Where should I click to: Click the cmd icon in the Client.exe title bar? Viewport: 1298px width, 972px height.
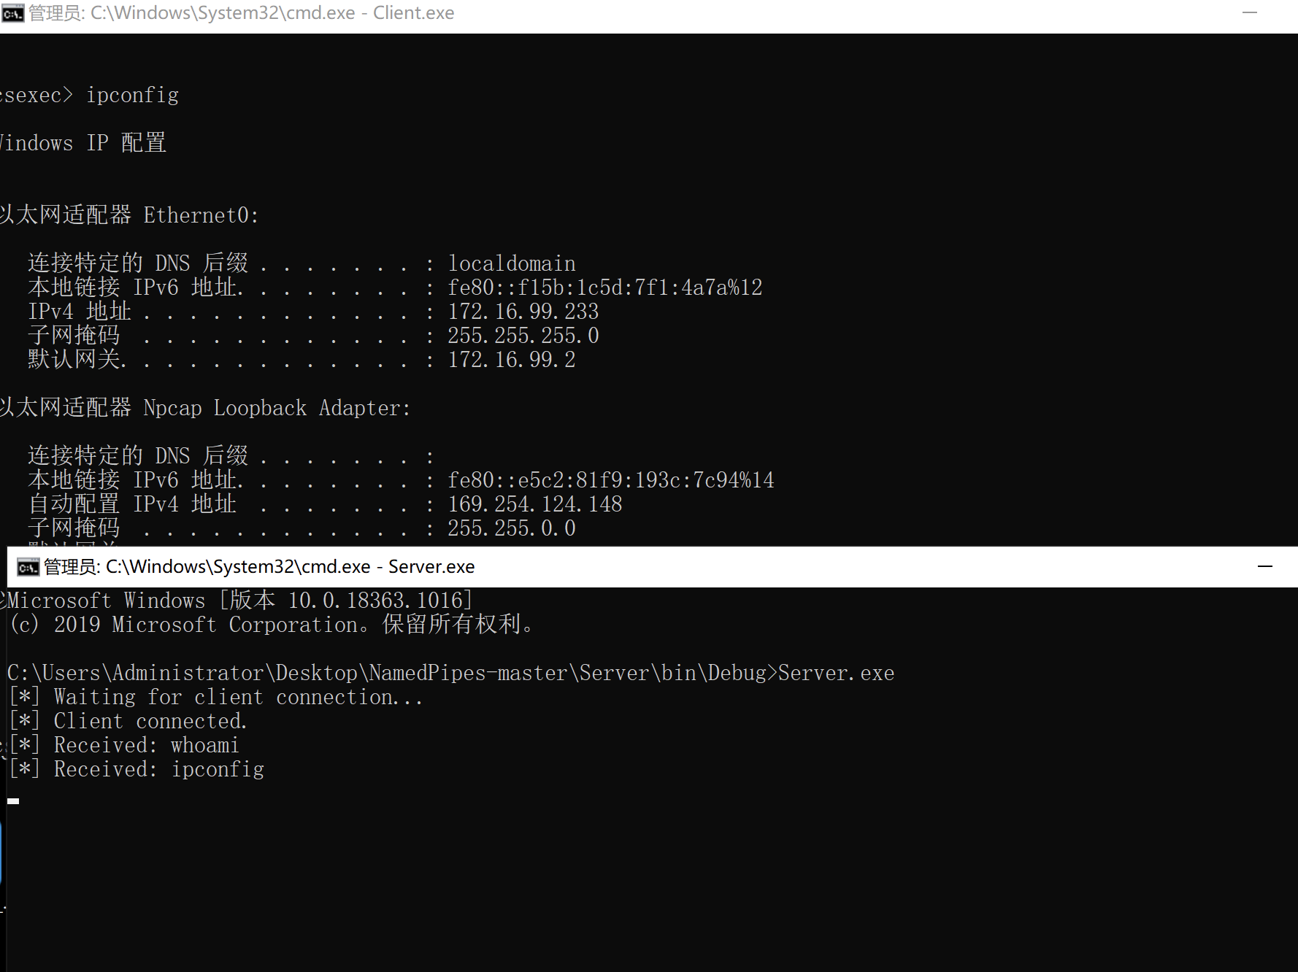click(x=13, y=12)
